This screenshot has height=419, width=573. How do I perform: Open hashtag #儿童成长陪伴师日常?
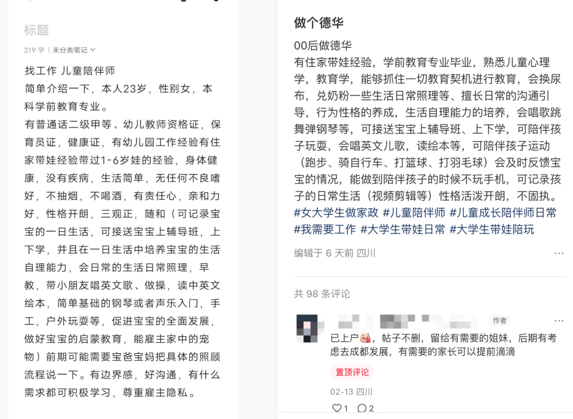pyautogui.click(x=503, y=212)
